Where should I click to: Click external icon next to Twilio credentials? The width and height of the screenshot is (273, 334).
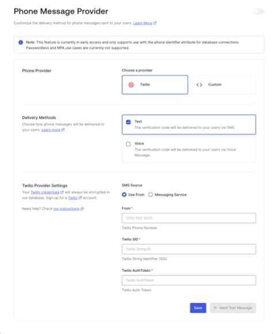point(62,192)
